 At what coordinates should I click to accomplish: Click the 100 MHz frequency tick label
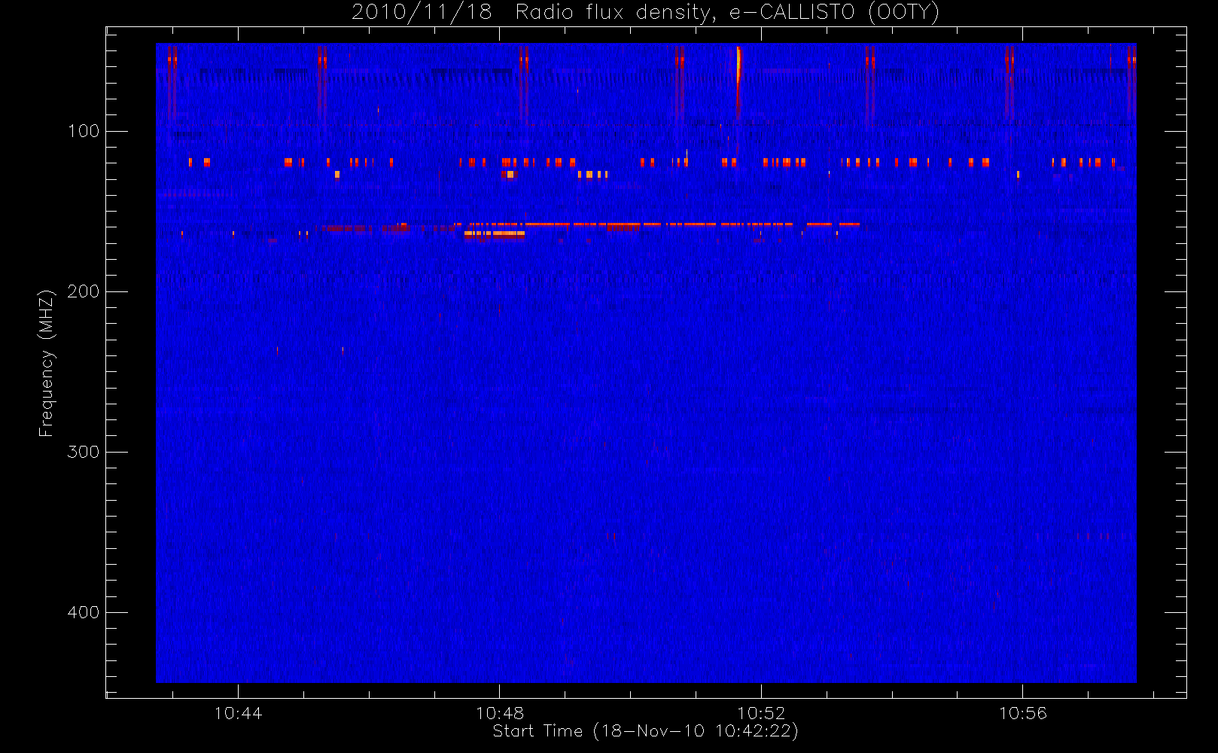[84, 131]
